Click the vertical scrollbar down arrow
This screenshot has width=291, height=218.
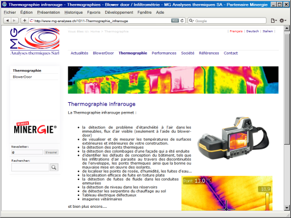287,208
